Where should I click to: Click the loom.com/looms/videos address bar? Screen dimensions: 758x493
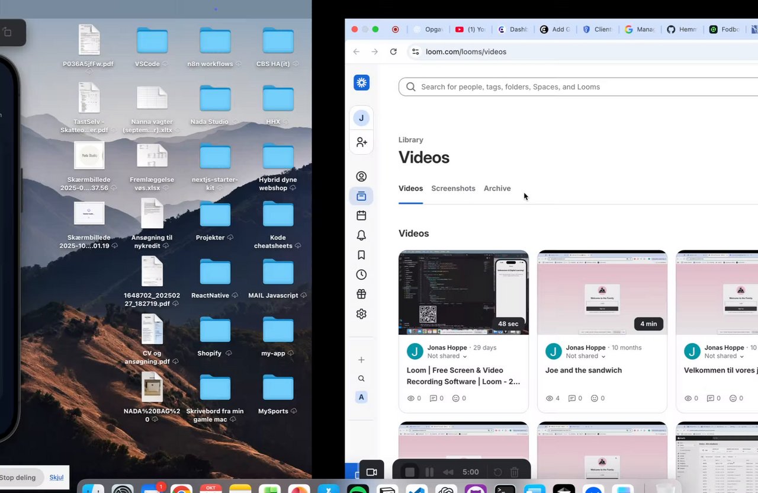click(x=583, y=52)
